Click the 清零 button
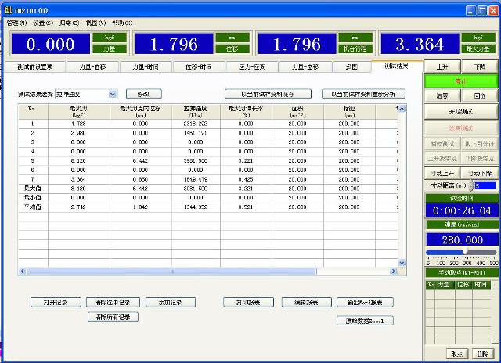The width and height of the screenshot is (501, 363). point(442,95)
